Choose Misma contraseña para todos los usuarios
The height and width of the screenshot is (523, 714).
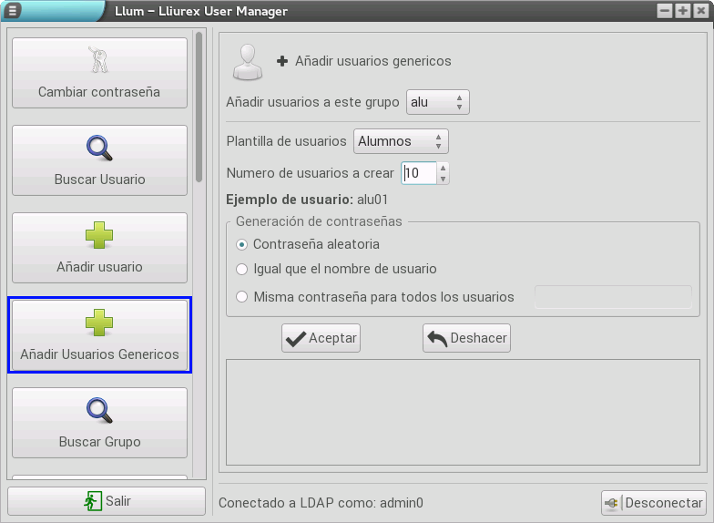click(241, 297)
